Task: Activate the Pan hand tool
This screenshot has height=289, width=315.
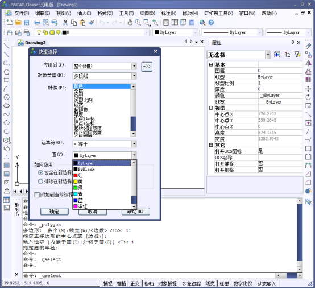Action: click(130, 23)
